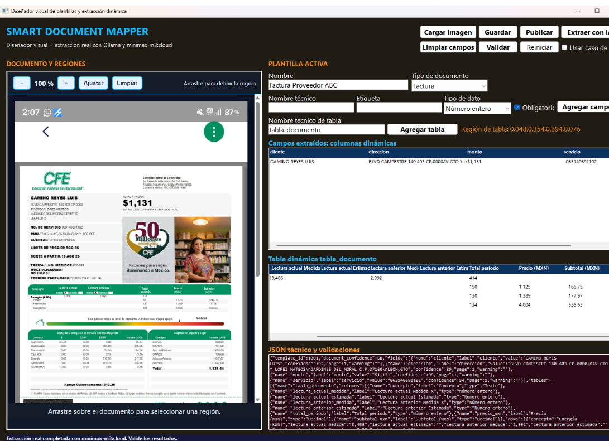609x441 pixels.
Task: Click the Cargar imagen button
Action: point(448,32)
